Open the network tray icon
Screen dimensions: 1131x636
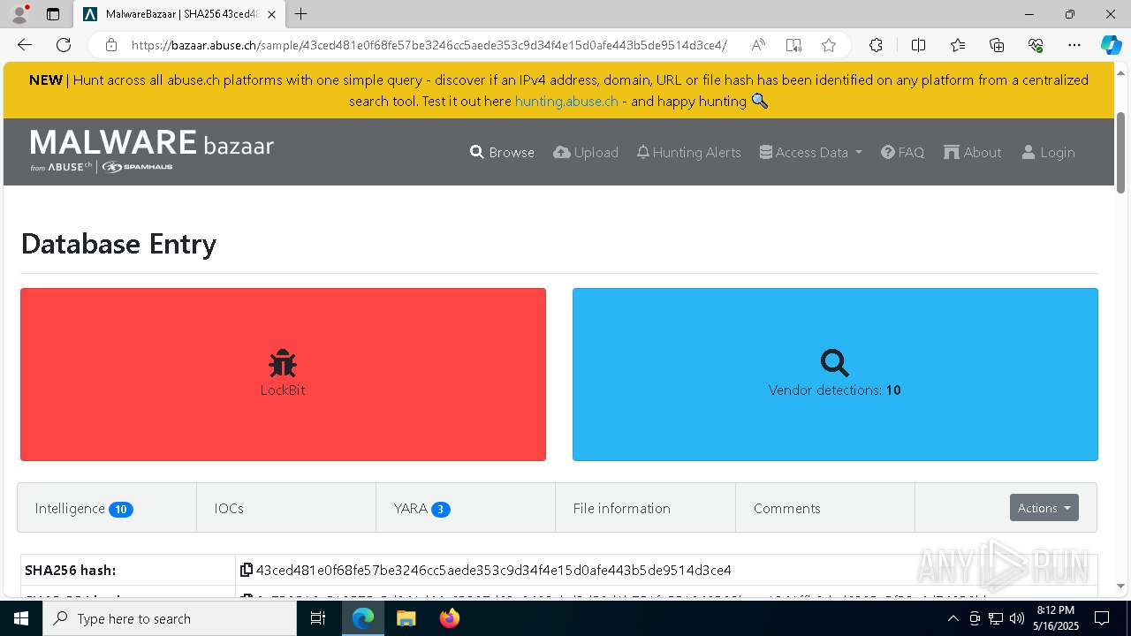(995, 618)
